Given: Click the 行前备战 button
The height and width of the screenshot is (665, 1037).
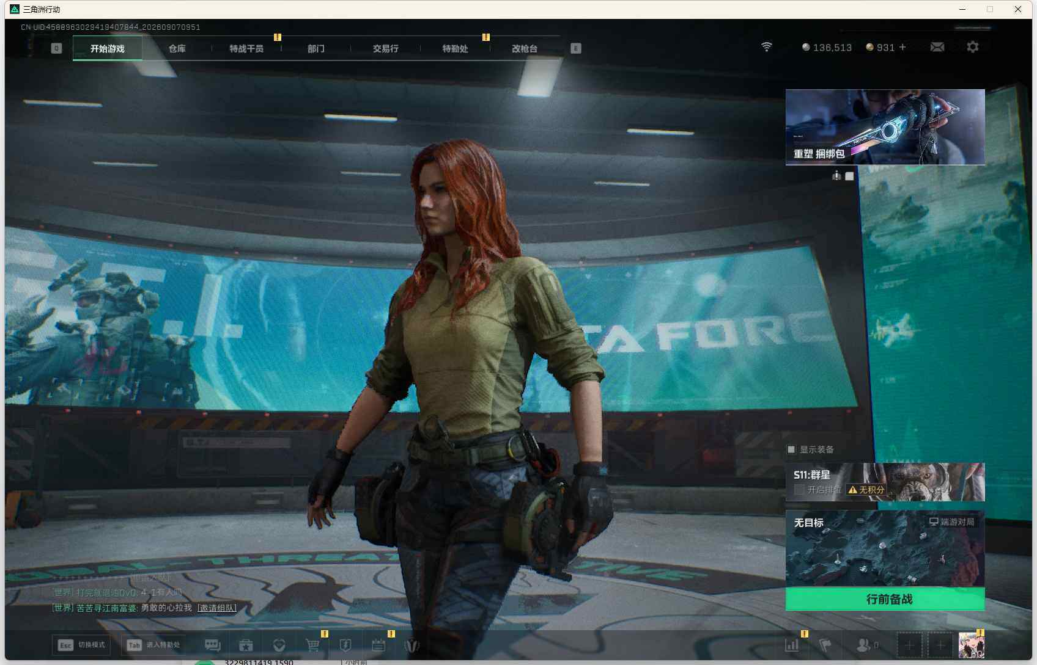Looking at the screenshot, I should (x=885, y=599).
